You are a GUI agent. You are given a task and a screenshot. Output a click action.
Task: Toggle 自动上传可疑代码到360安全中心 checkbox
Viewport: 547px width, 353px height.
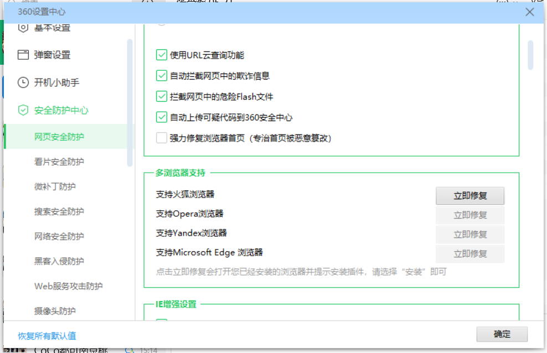click(x=162, y=117)
